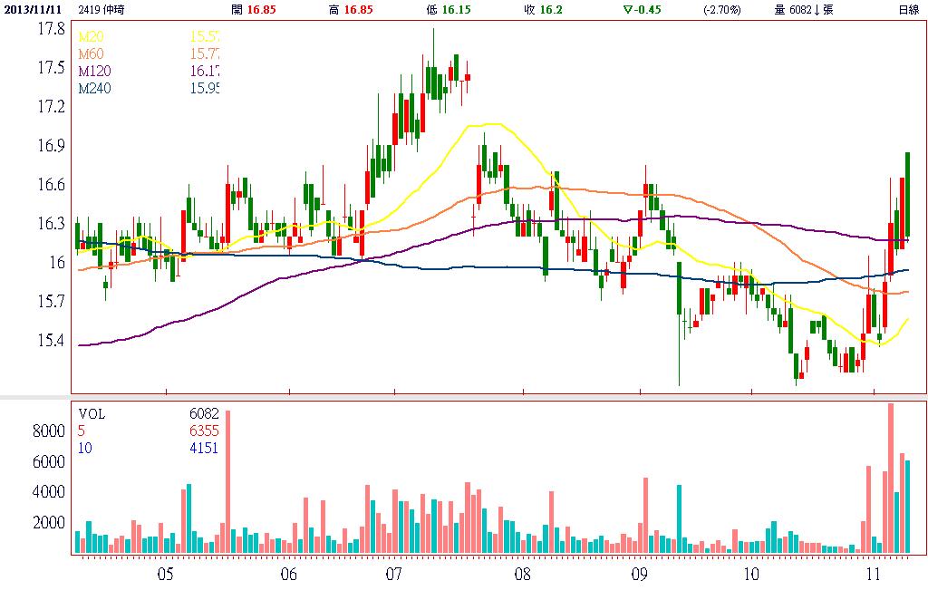Select the 2419 仲琦 stock name

tap(101, 9)
